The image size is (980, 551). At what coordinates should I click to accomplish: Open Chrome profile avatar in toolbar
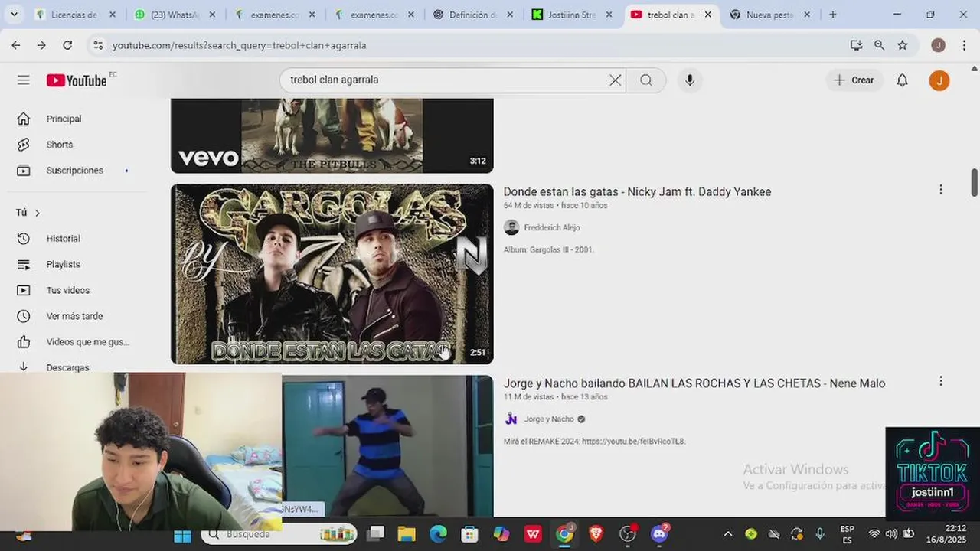tap(938, 45)
